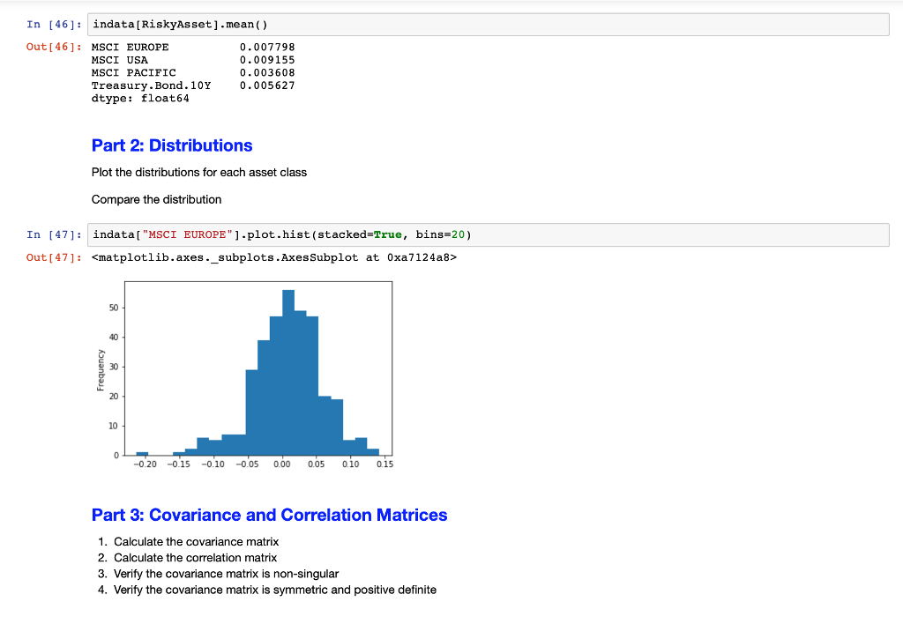Select the Compare the distribution text cell
Image resolution: width=903 pixels, height=624 pixels.
[x=156, y=199]
